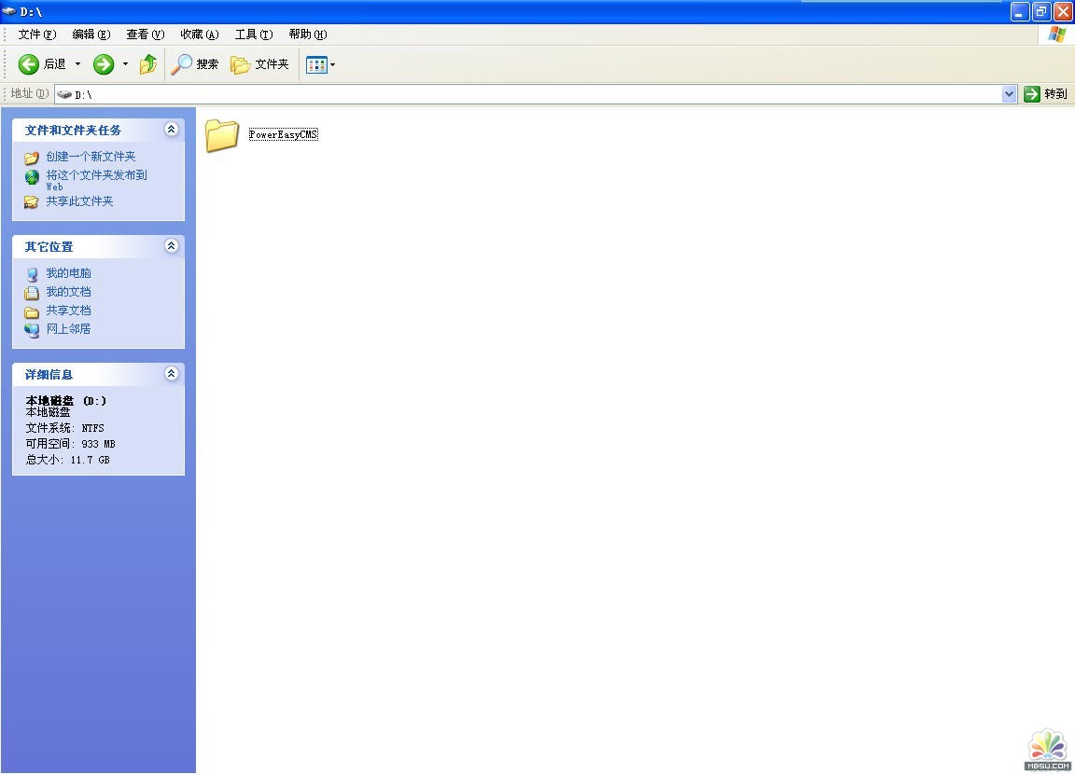1075x774 pixels.
Task: Go up one folder level icon
Action: (x=148, y=64)
